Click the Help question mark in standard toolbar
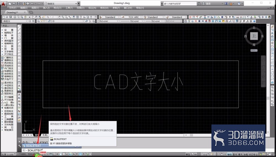Image resolution: width=276 pixels, height=157 pixels. 95,17
